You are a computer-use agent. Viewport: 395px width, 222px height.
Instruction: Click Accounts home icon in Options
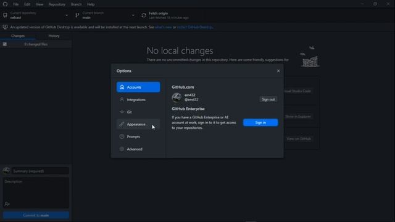coord(122,87)
